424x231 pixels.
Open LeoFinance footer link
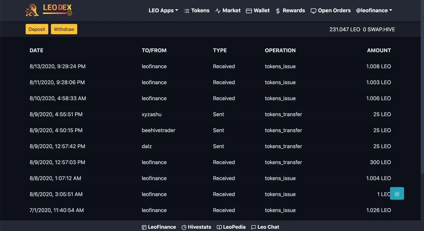click(159, 227)
